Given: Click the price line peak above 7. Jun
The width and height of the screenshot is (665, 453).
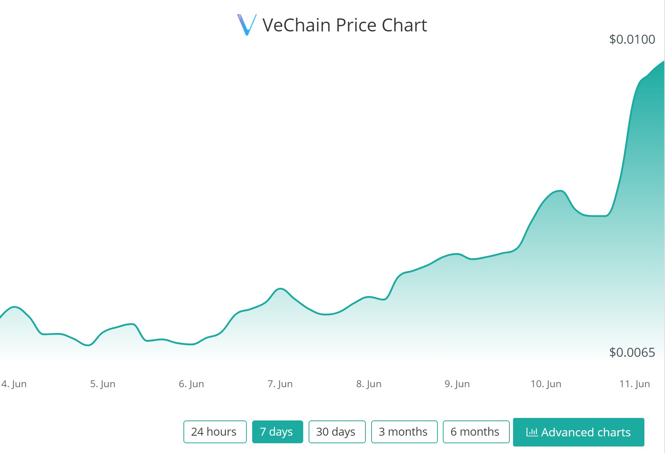Looking at the screenshot, I should (280, 289).
